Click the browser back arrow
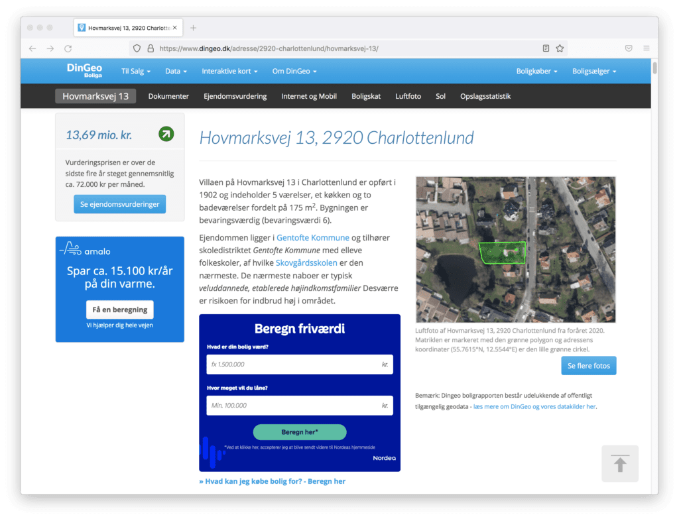Screen dimensions: 679x519 (x=32, y=48)
